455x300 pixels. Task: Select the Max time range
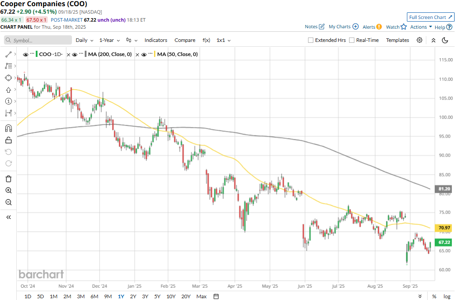[201, 296]
